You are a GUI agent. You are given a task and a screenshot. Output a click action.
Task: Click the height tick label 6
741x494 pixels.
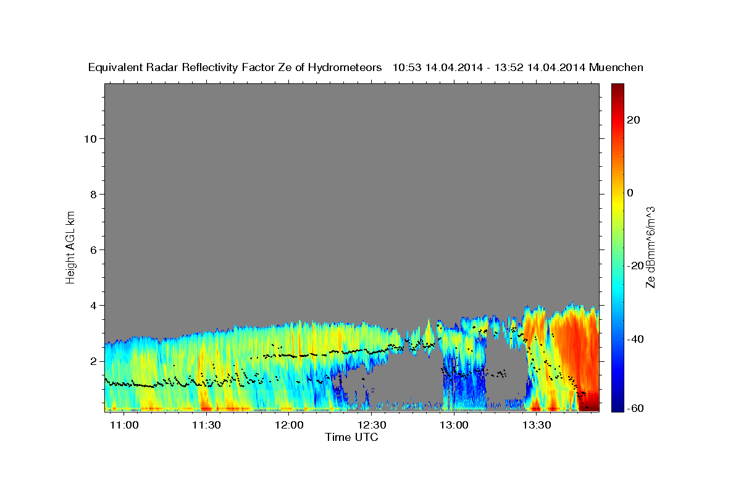click(x=93, y=249)
